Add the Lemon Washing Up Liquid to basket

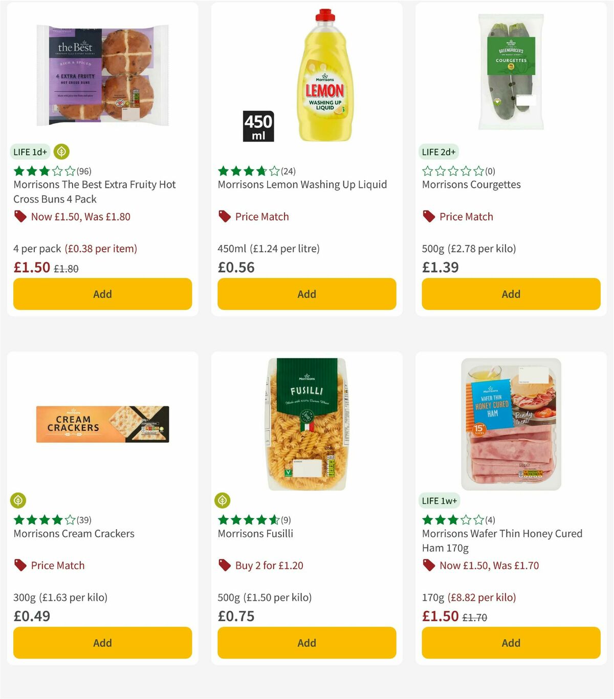pos(306,294)
